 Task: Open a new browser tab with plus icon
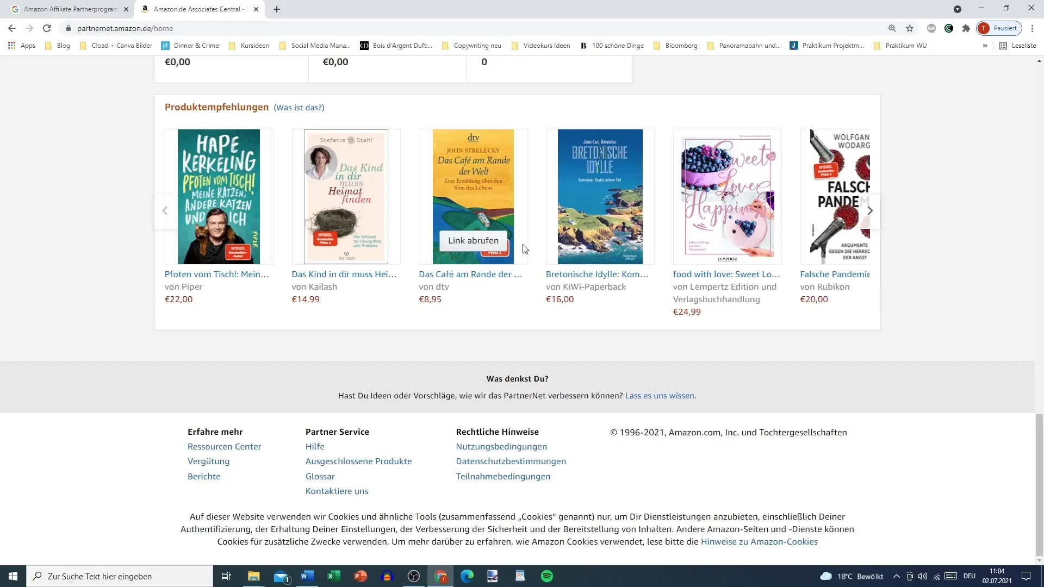[x=277, y=9]
